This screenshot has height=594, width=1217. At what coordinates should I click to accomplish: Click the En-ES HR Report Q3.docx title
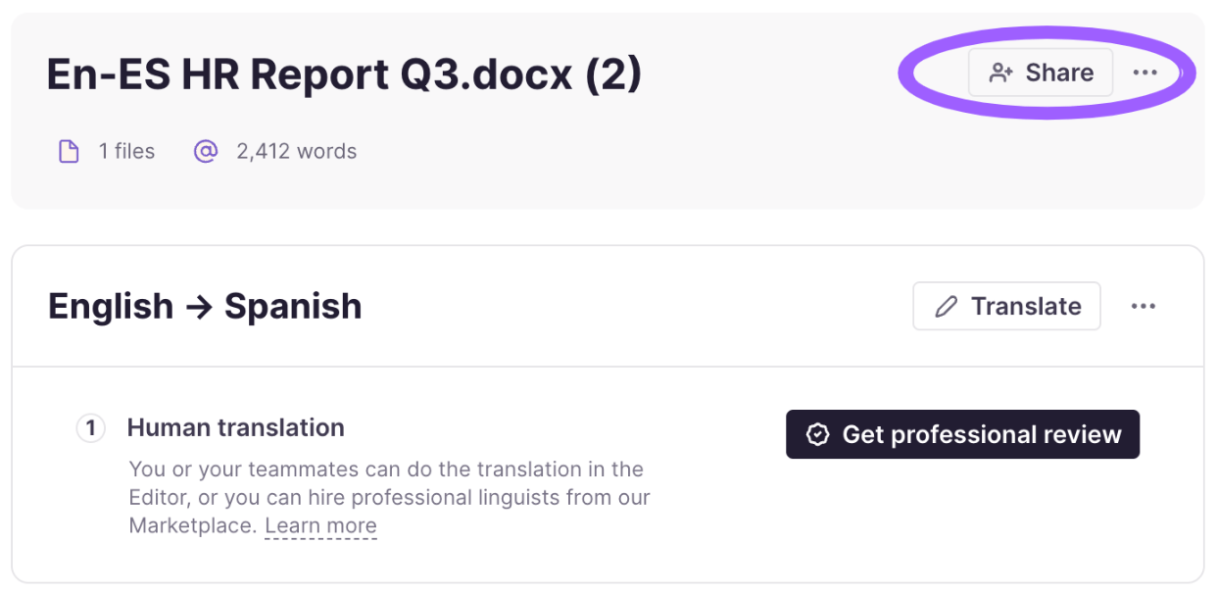[x=343, y=74]
